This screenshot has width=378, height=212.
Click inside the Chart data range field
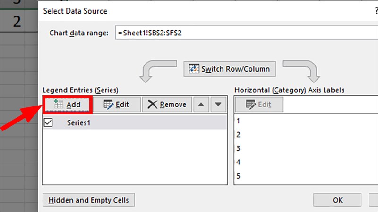pos(246,33)
